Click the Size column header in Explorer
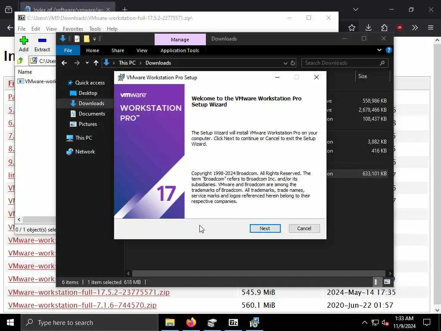The image size is (441, 331). 373,76
